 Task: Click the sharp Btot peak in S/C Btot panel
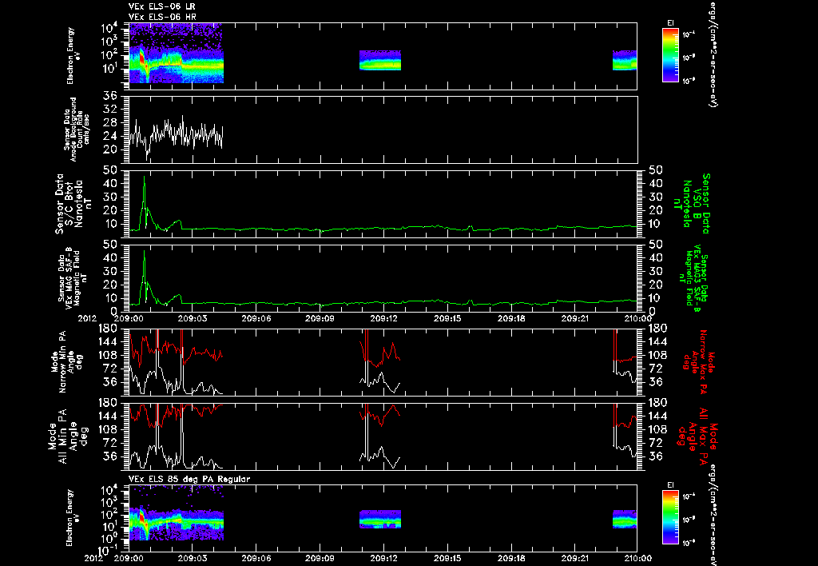(x=145, y=178)
